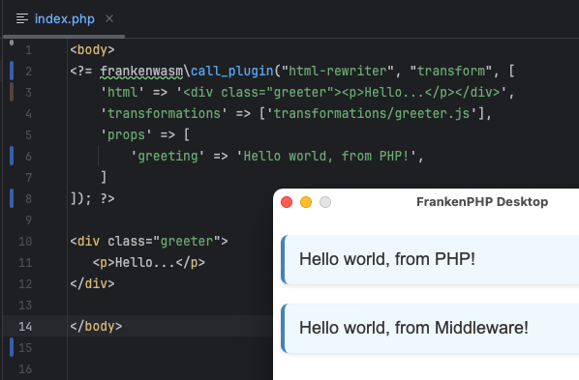The image size is (579, 380).
Task: Click the closing </body> tag
Action: (x=96, y=326)
